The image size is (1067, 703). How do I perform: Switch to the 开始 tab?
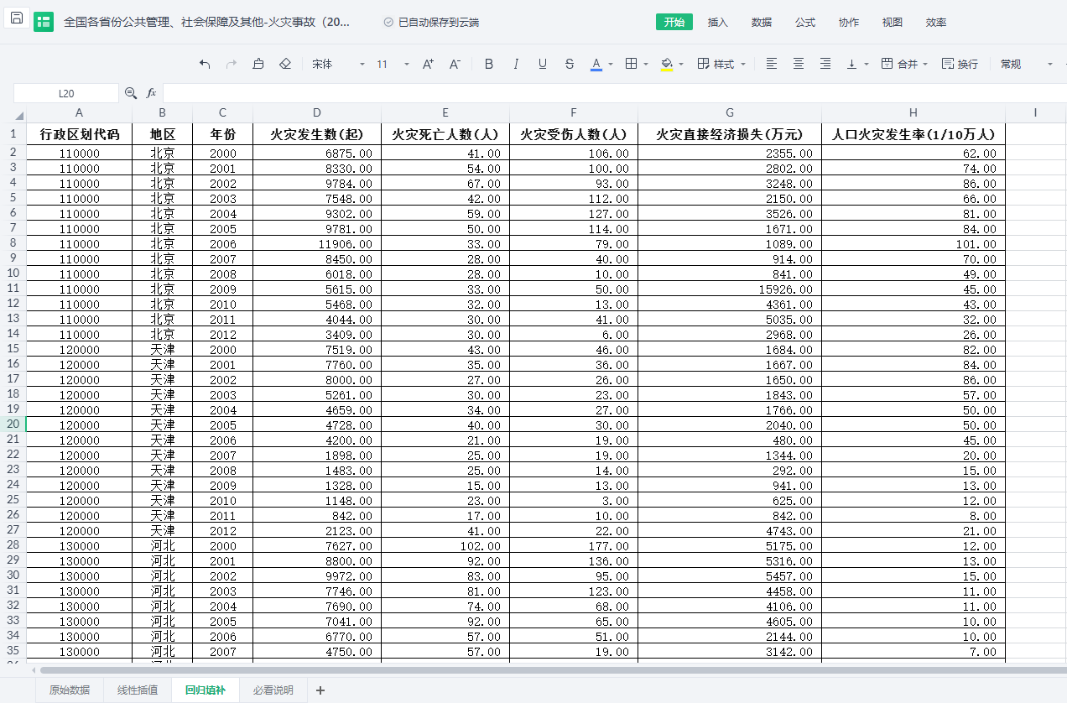(674, 23)
